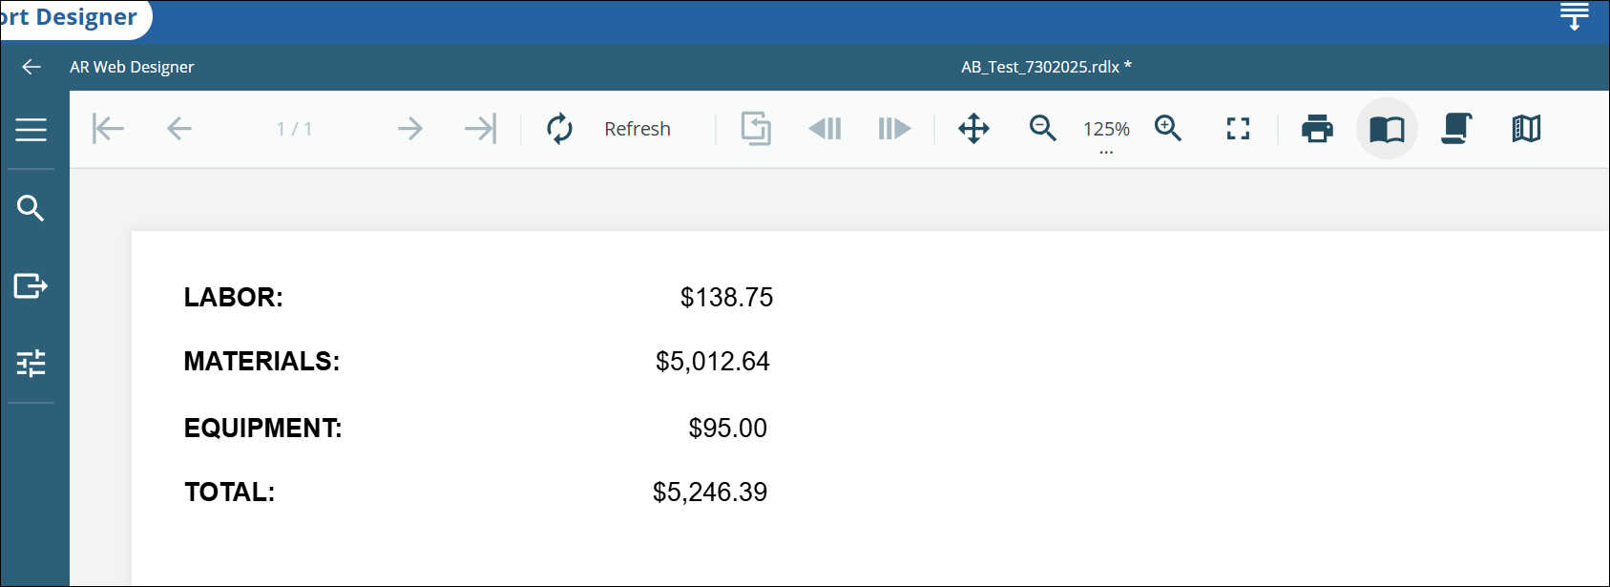Screen dimensions: 1610x587
Task: Toggle the move/pan mode
Action: tap(973, 129)
